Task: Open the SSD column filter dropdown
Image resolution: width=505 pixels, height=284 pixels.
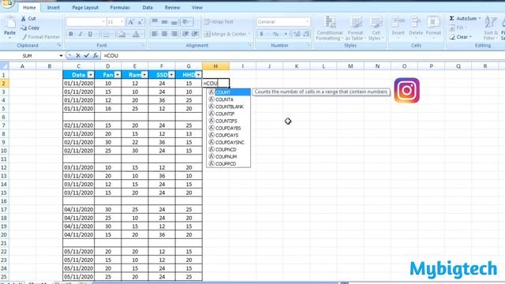Action: click(171, 75)
